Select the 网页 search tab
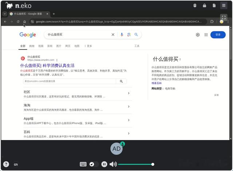This screenshot has height=171, width=233. pyautogui.click(x=68, y=46)
